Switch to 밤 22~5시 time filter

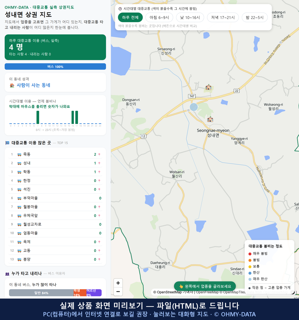[x=255, y=17]
